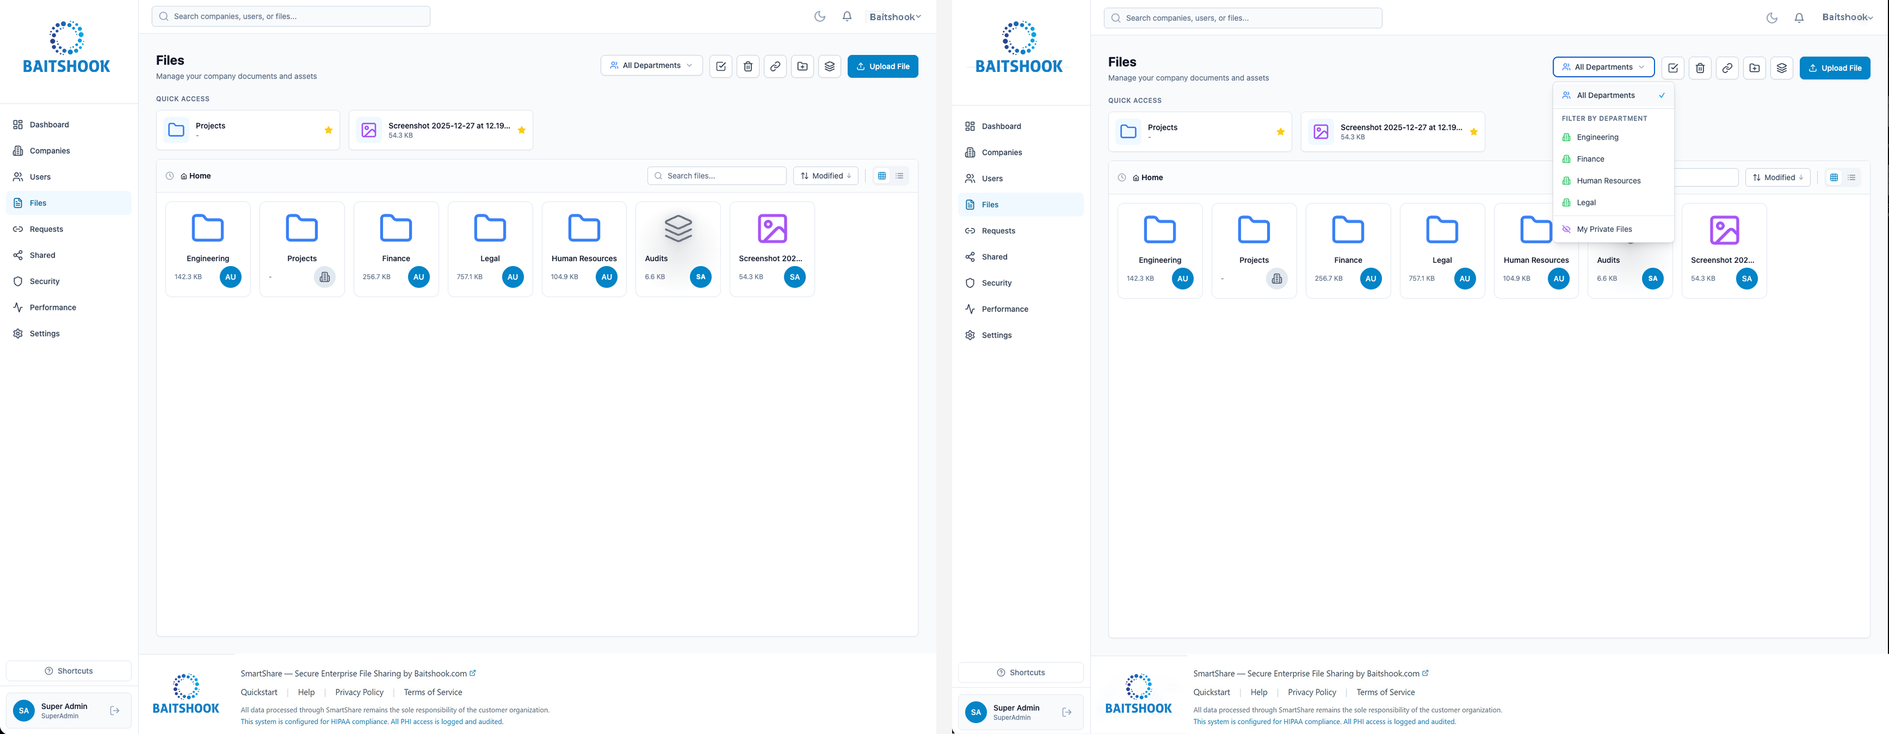Choose My Private Files from the filter menu
The image size is (1889, 734).
(1604, 230)
